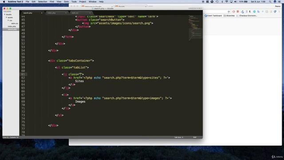Open the Checkout Environm... bookmark
This screenshot has height=160, width=284.
pos(247,16)
